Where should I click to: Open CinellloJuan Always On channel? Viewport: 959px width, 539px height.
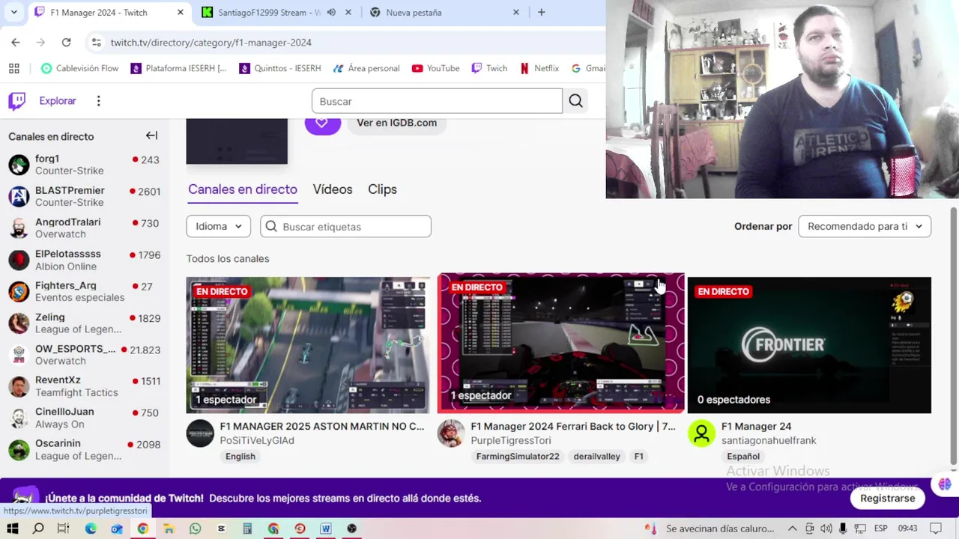click(84, 418)
